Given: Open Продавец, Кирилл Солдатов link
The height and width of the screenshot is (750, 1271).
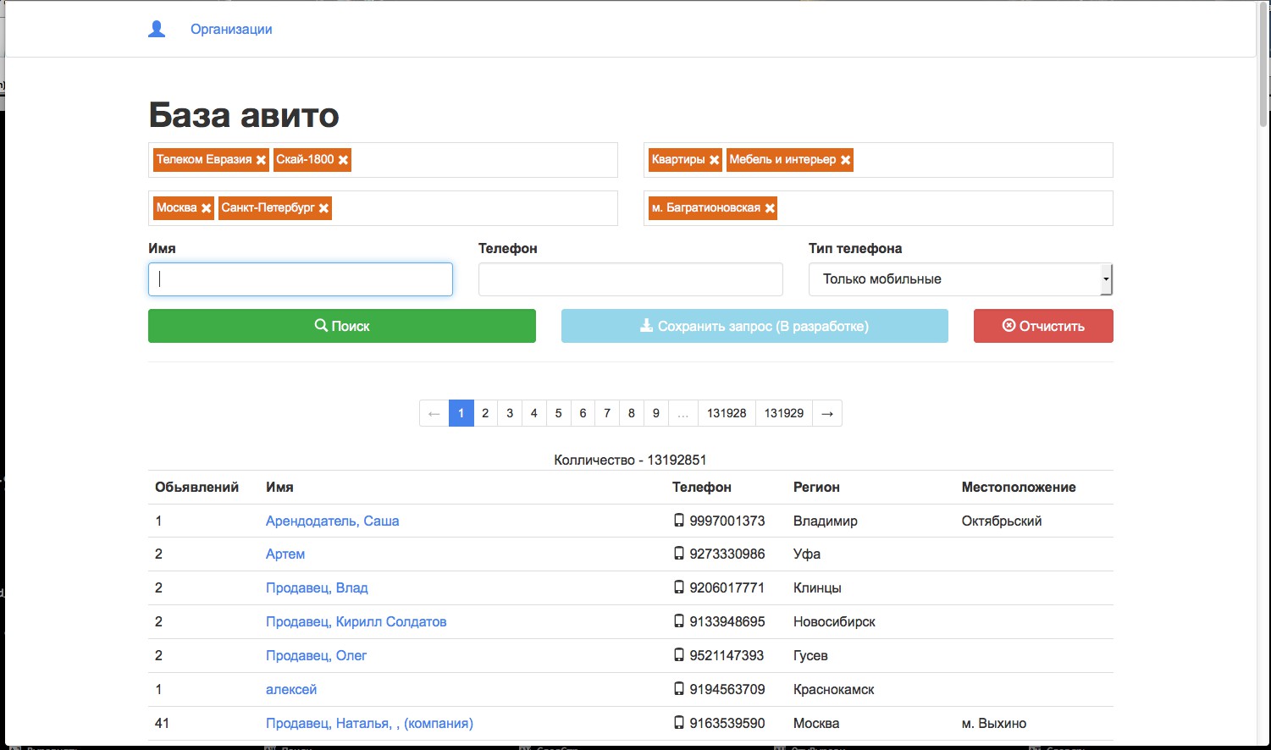Looking at the screenshot, I should [356, 621].
